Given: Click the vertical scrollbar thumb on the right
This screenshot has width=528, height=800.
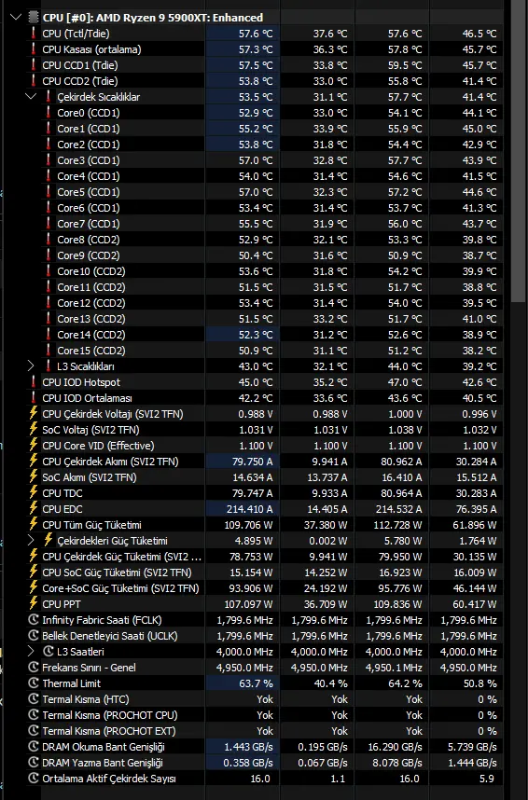Looking at the screenshot, I should coord(517,153).
